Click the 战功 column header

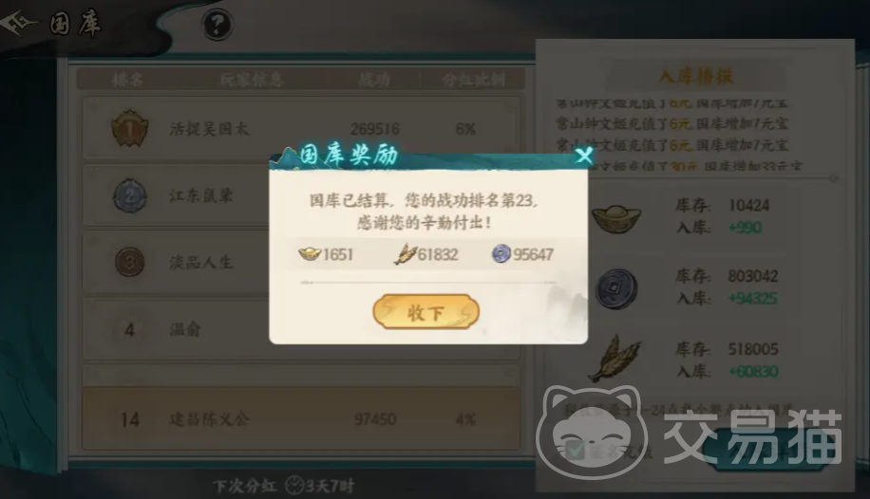(374, 80)
